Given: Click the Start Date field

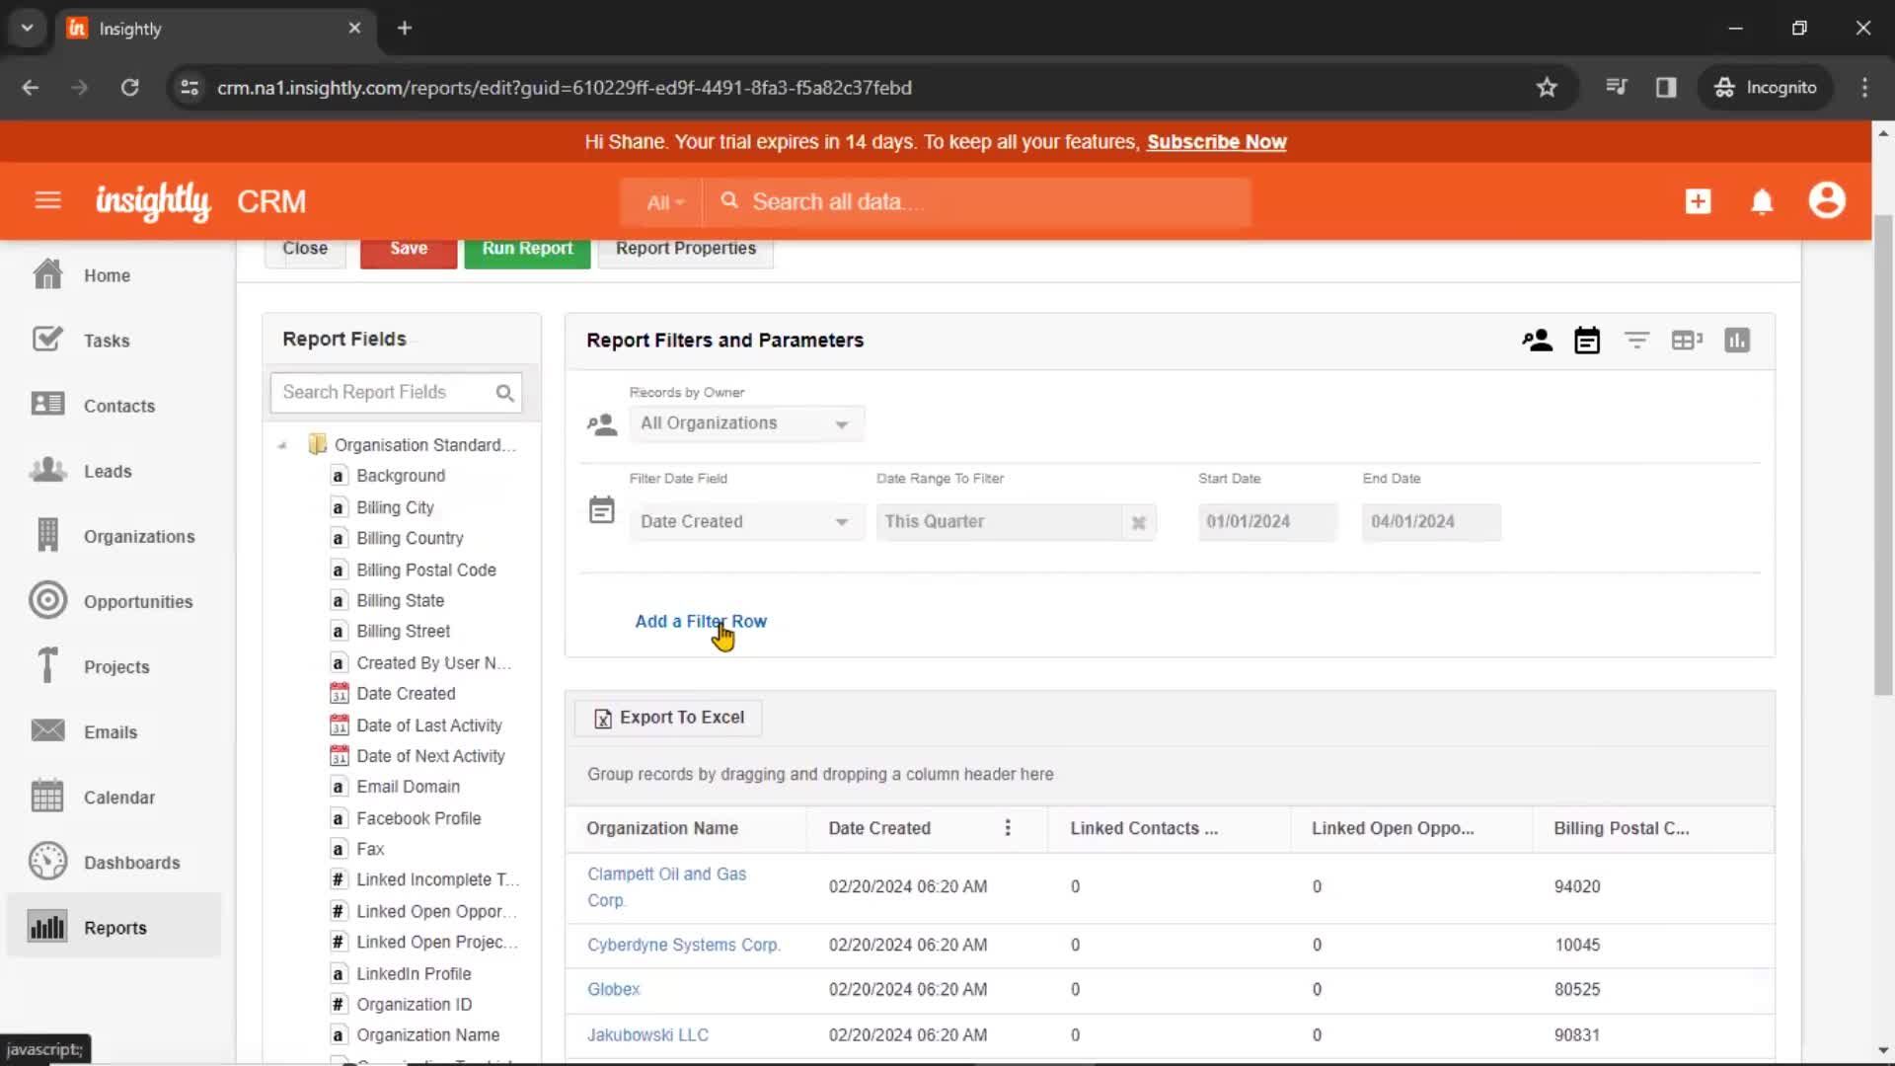Looking at the screenshot, I should pyautogui.click(x=1267, y=522).
